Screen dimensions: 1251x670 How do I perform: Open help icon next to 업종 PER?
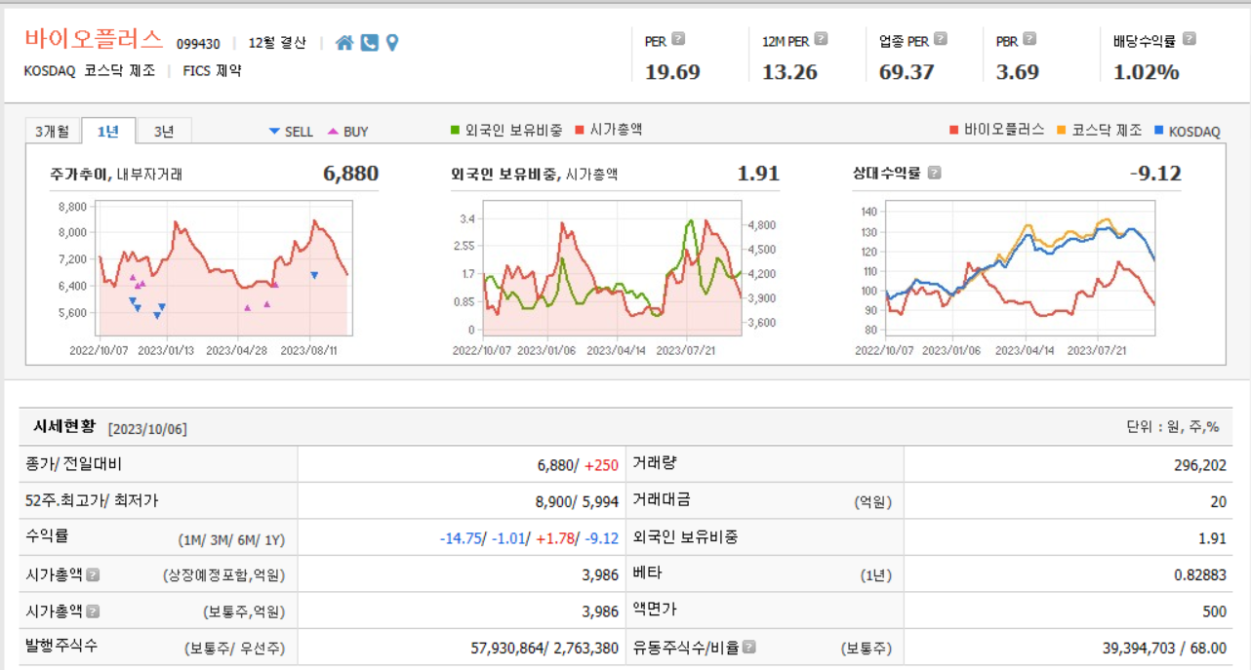[940, 40]
